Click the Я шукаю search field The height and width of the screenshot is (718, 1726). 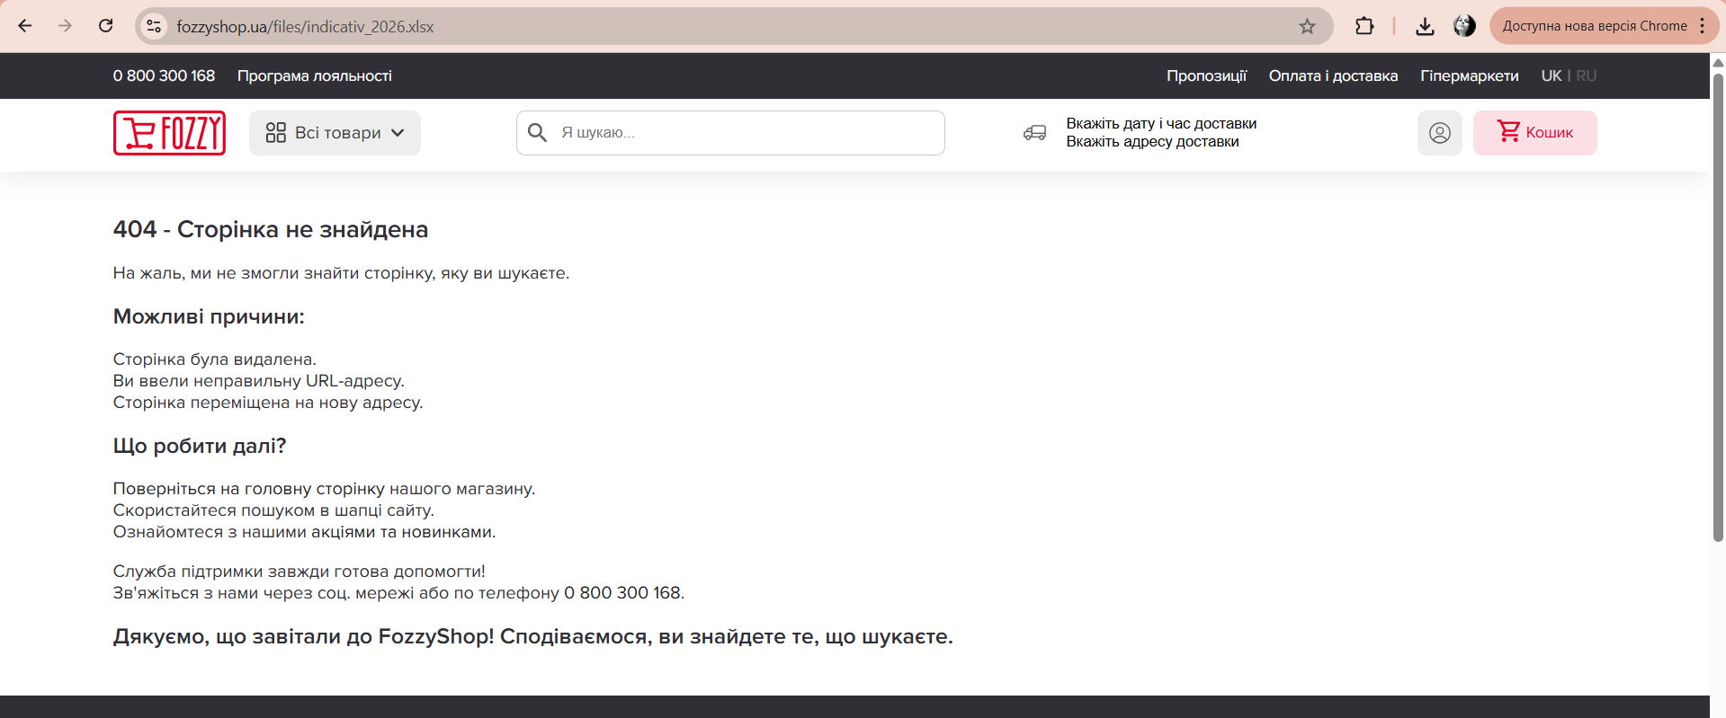(x=747, y=133)
